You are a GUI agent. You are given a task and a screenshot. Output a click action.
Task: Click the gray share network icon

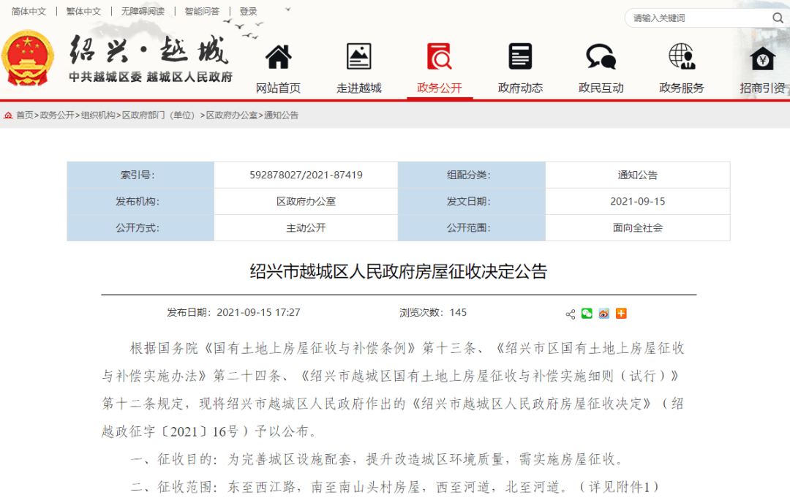coord(571,314)
